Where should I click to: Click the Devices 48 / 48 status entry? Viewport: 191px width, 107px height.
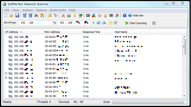click(x=71, y=102)
